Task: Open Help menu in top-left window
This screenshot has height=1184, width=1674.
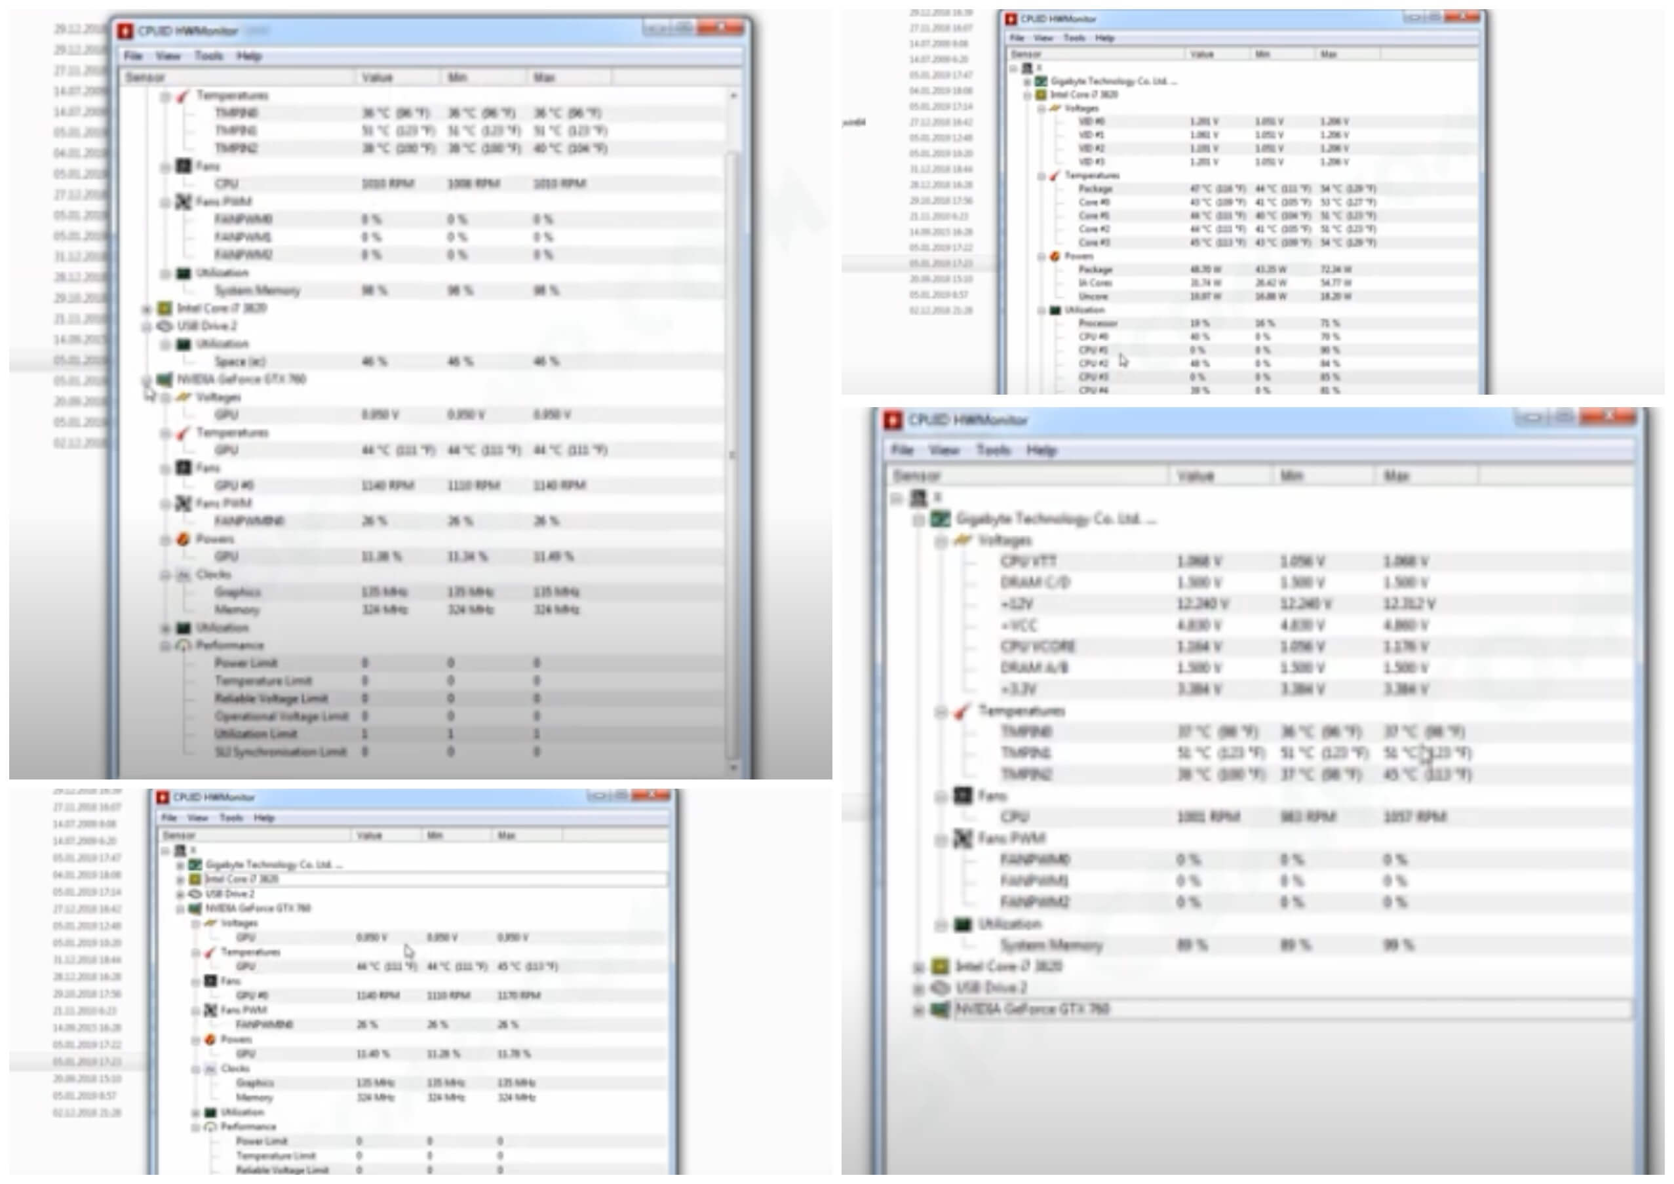Action: (248, 56)
